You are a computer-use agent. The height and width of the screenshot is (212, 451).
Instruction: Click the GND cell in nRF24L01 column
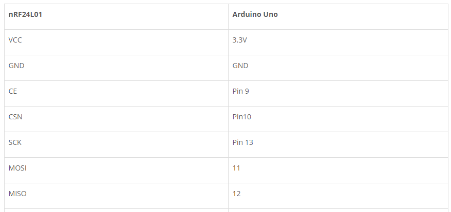tap(116, 68)
